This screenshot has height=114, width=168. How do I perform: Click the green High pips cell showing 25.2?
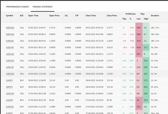146,87
